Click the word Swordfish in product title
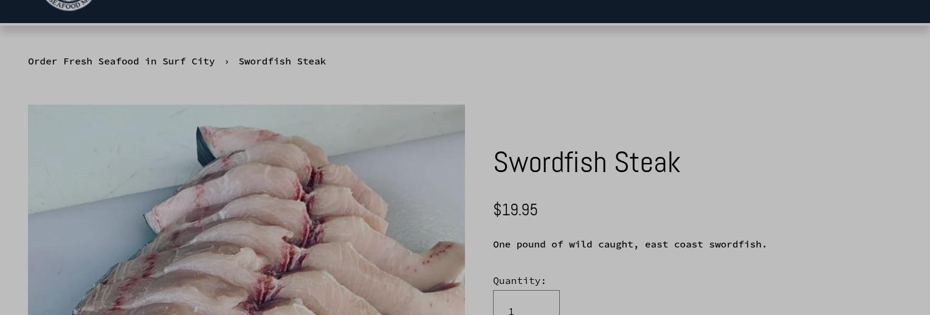The image size is (930, 315). click(550, 162)
